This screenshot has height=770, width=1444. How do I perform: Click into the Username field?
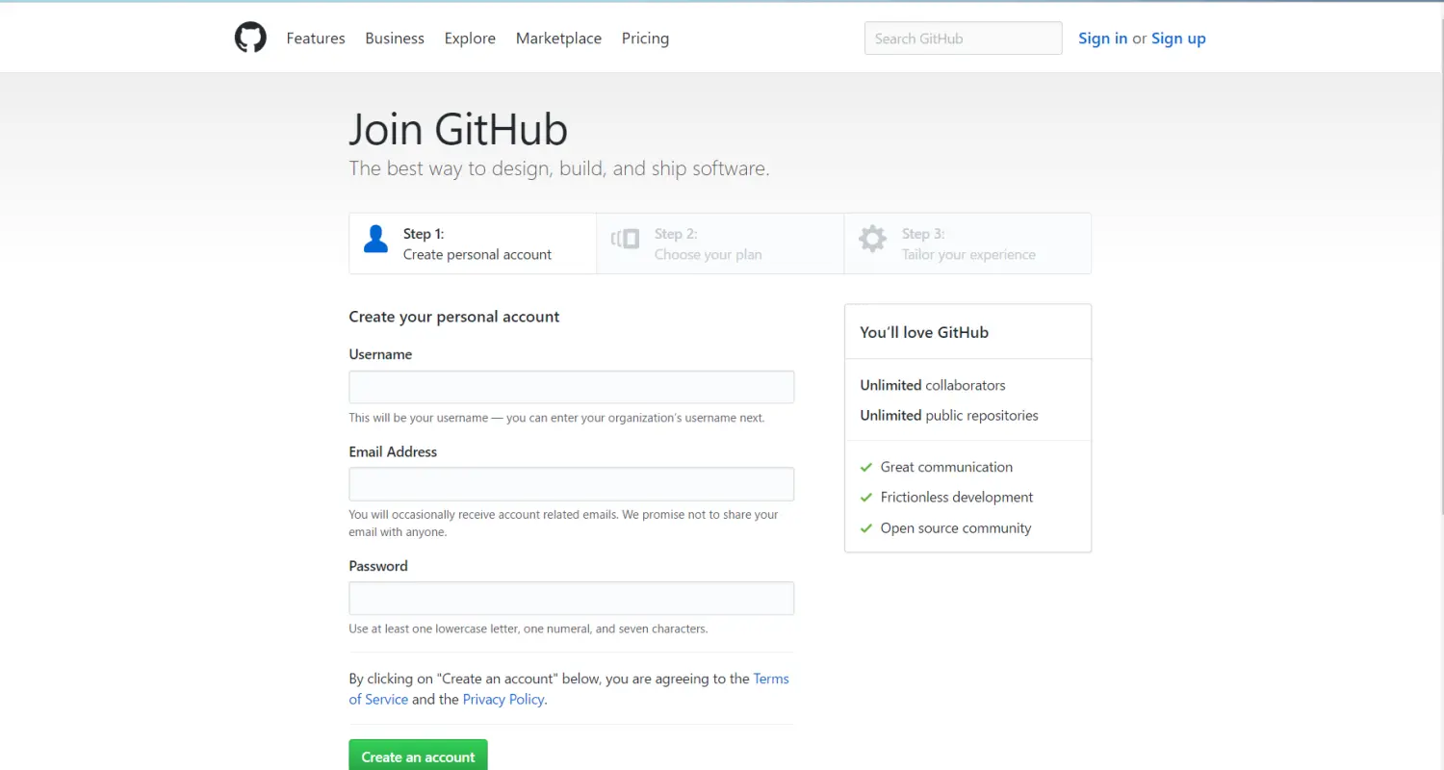click(x=571, y=387)
